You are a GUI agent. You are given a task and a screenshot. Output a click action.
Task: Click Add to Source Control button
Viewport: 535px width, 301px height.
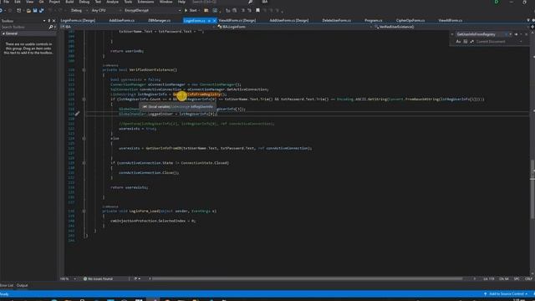click(x=506, y=293)
